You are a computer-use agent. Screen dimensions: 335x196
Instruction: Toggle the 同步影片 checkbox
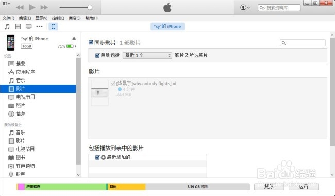coord(91,42)
